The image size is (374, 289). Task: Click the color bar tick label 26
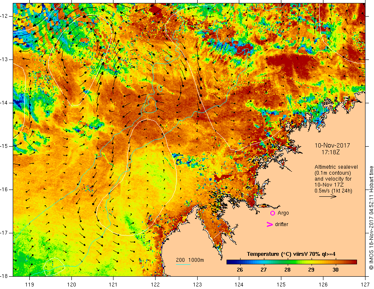(240, 270)
